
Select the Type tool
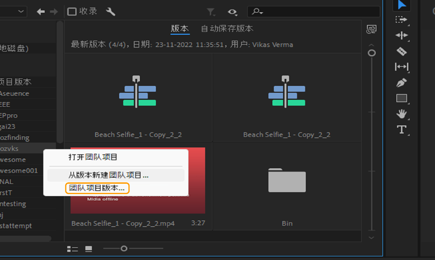402,129
